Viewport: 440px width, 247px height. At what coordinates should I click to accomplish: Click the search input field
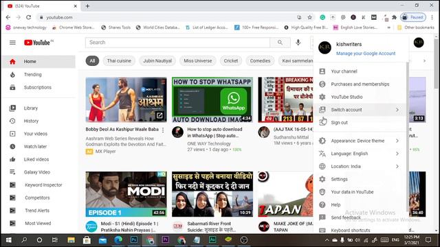[x=177, y=43]
